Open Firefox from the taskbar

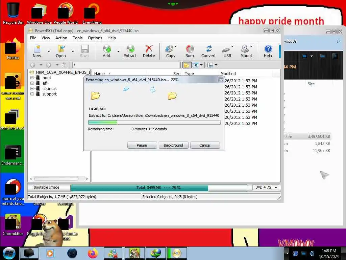click(x=93, y=253)
